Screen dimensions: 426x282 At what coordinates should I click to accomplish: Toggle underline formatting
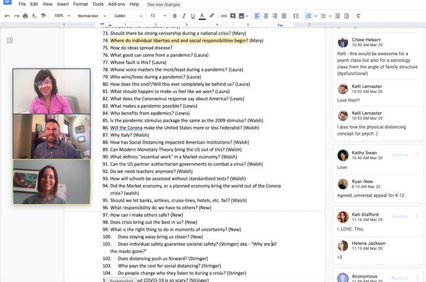point(193,16)
